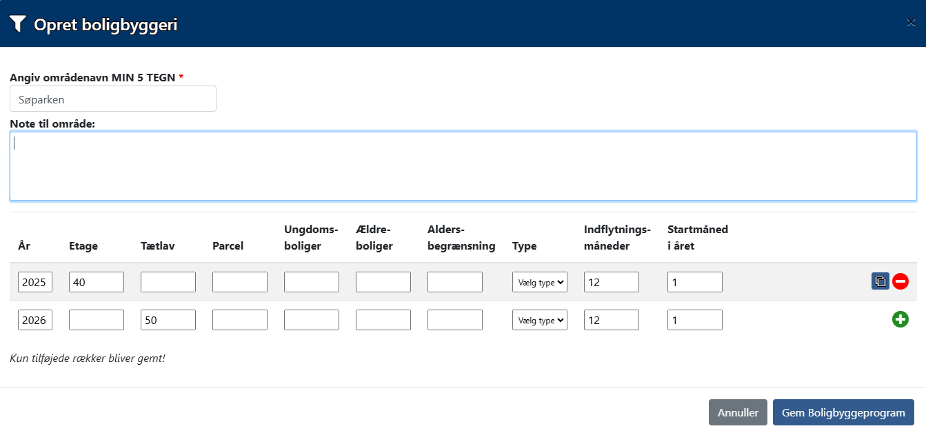Select the Etage field with value 40
This screenshot has width=926, height=433.
(x=97, y=282)
